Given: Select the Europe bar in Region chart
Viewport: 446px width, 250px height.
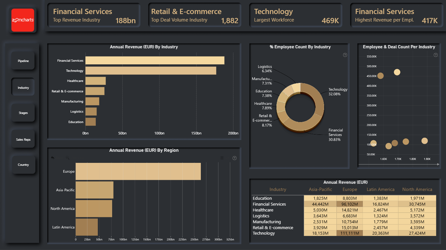Looking at the screenshot, I should [138, 171].
